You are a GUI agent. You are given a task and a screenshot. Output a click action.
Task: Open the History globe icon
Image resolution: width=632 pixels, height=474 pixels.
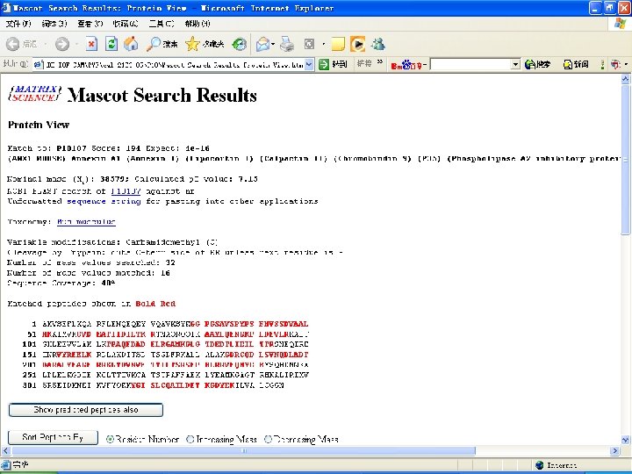pyautogui.click(x=240, y=44)
